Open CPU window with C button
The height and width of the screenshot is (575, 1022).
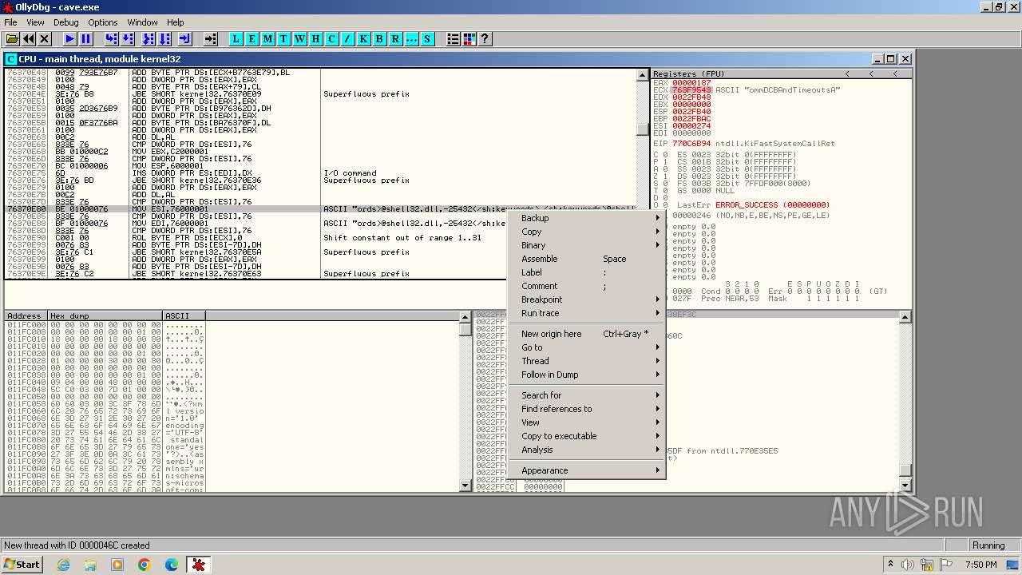pos(331,38)
